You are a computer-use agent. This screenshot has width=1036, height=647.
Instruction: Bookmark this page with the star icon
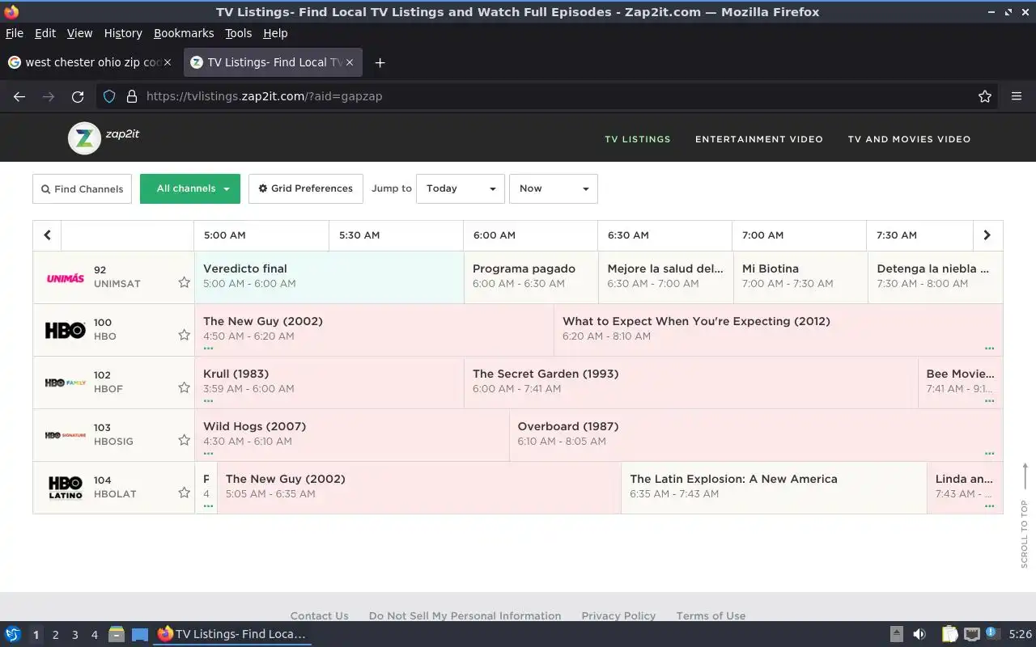pyautogui.click(x=985, y=96)
